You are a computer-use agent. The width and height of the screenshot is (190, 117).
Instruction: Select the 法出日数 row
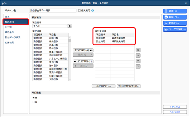[x=50, y=45]
